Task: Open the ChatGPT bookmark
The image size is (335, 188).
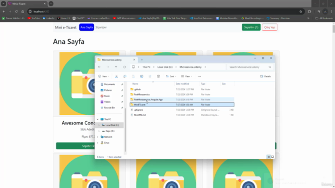Action: [79, 18]
